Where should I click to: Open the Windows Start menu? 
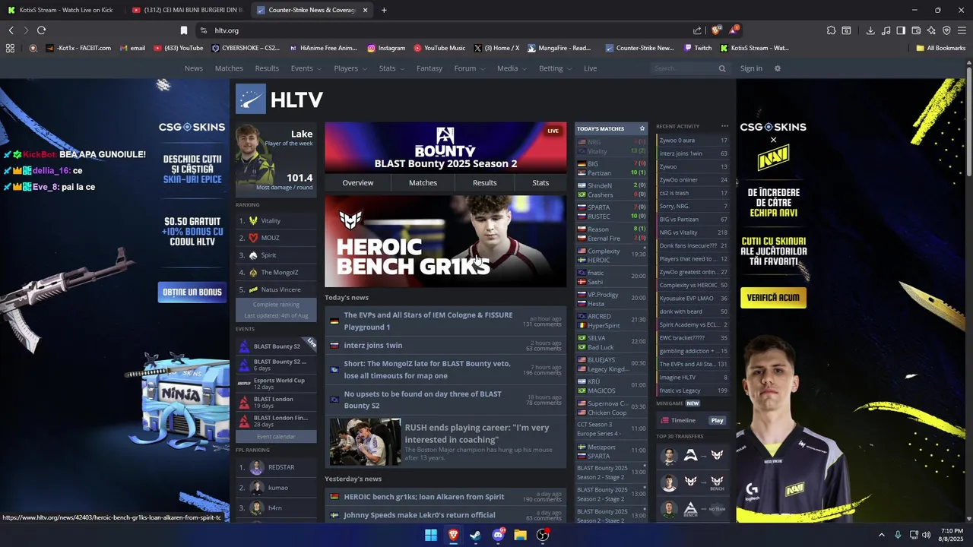click(430, 535)
